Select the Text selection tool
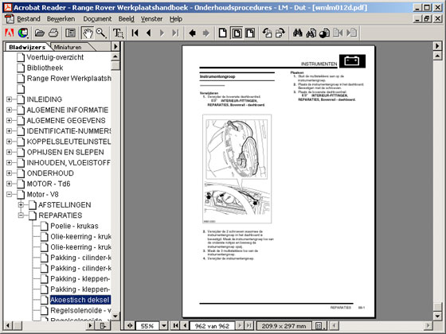This screenshot has width=446, height=334. pos(118,33)
